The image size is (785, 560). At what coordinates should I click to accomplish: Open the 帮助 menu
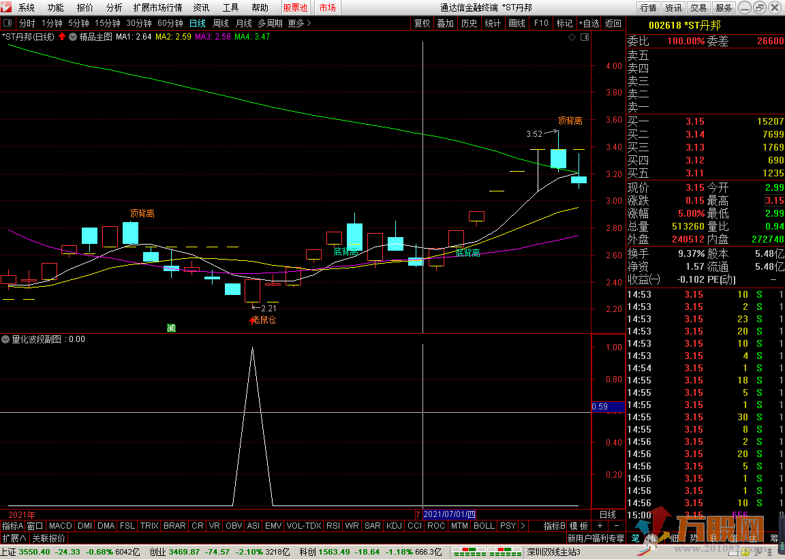click(x=260, y=7)
